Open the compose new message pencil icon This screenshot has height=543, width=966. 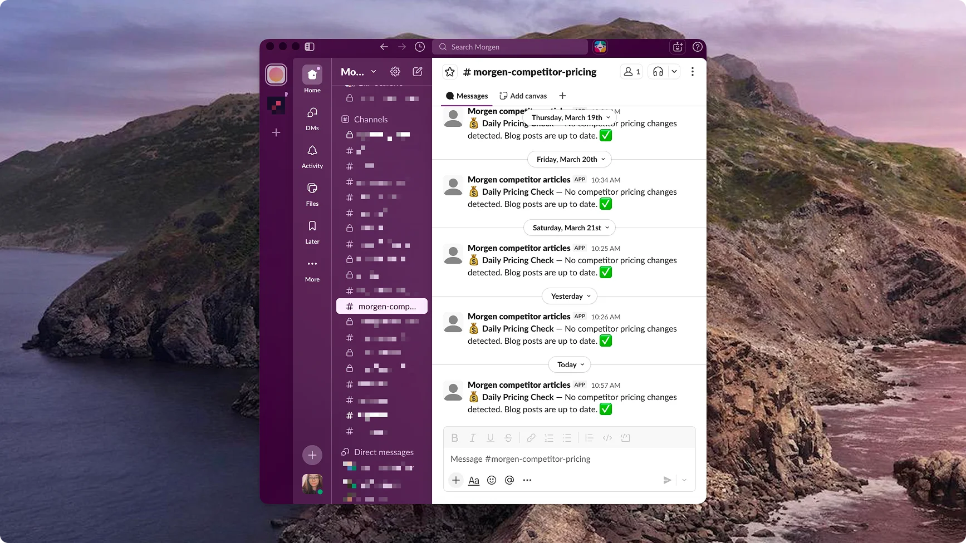[417, 71]
